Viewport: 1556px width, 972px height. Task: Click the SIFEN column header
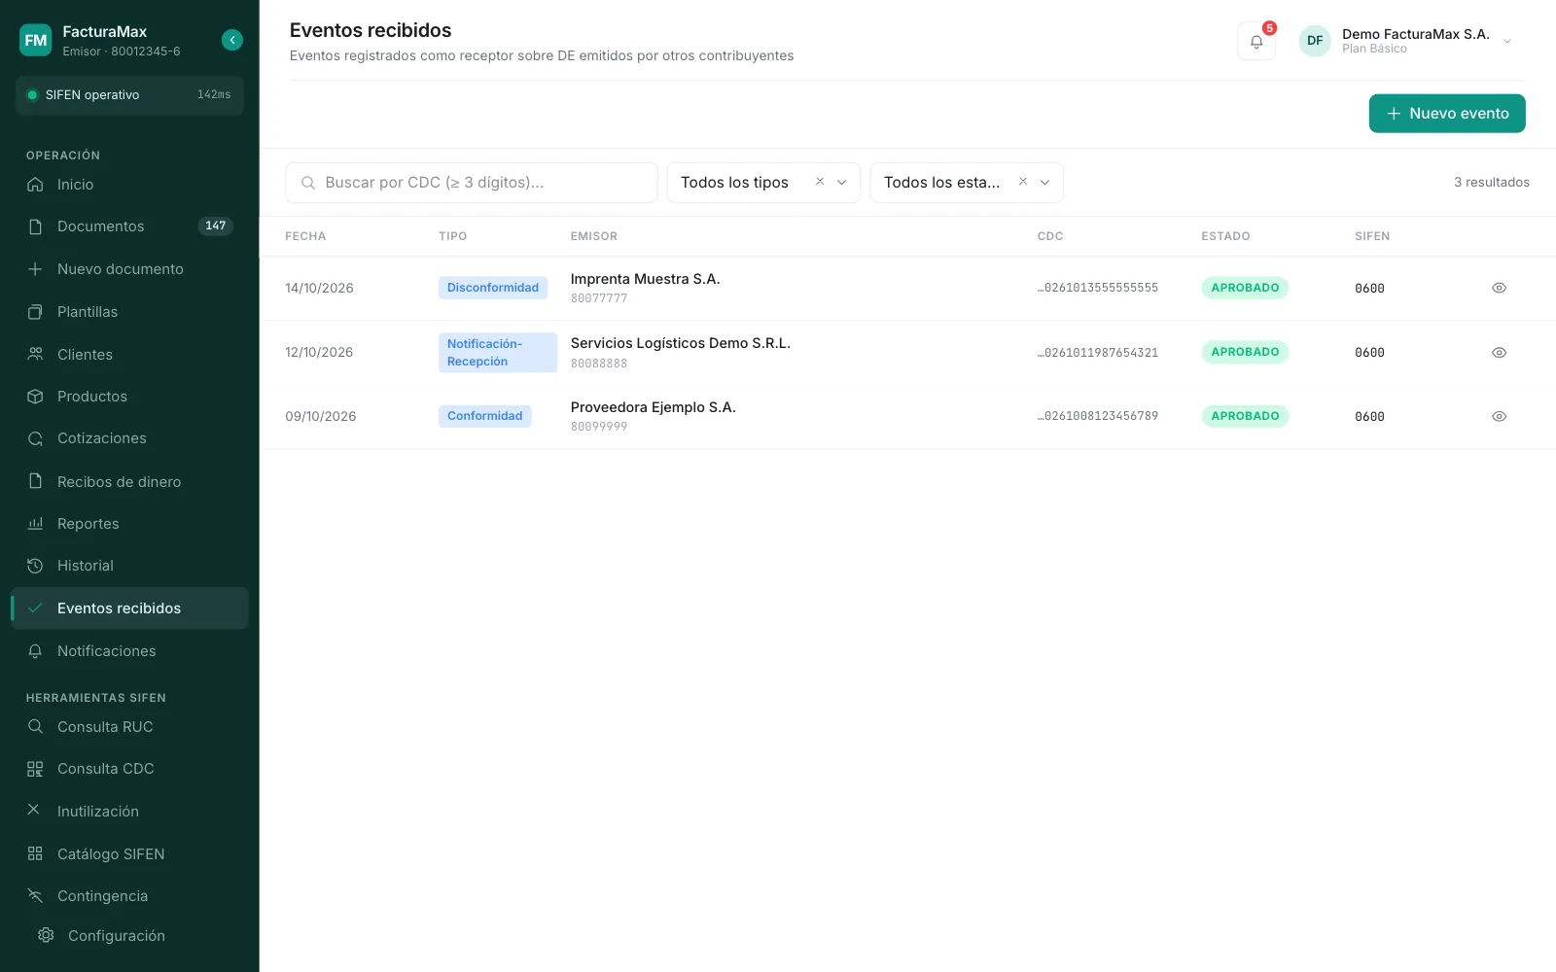1372,236
